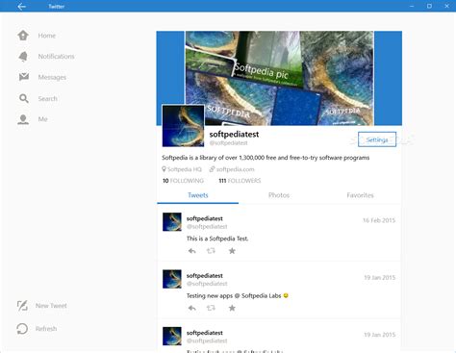
Task: Switch to the Tweets tab
Action: click(198, 195)
